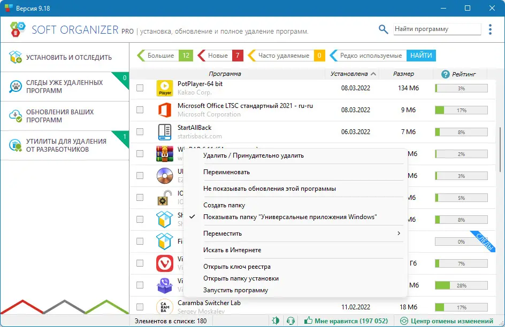Image resolution: width=505 pixels, height=327 pixels.
Task: Click the WinRAR books icon
Action: coord(165,154)
